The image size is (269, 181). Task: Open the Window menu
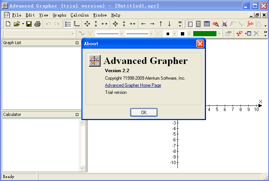(100, 15)
